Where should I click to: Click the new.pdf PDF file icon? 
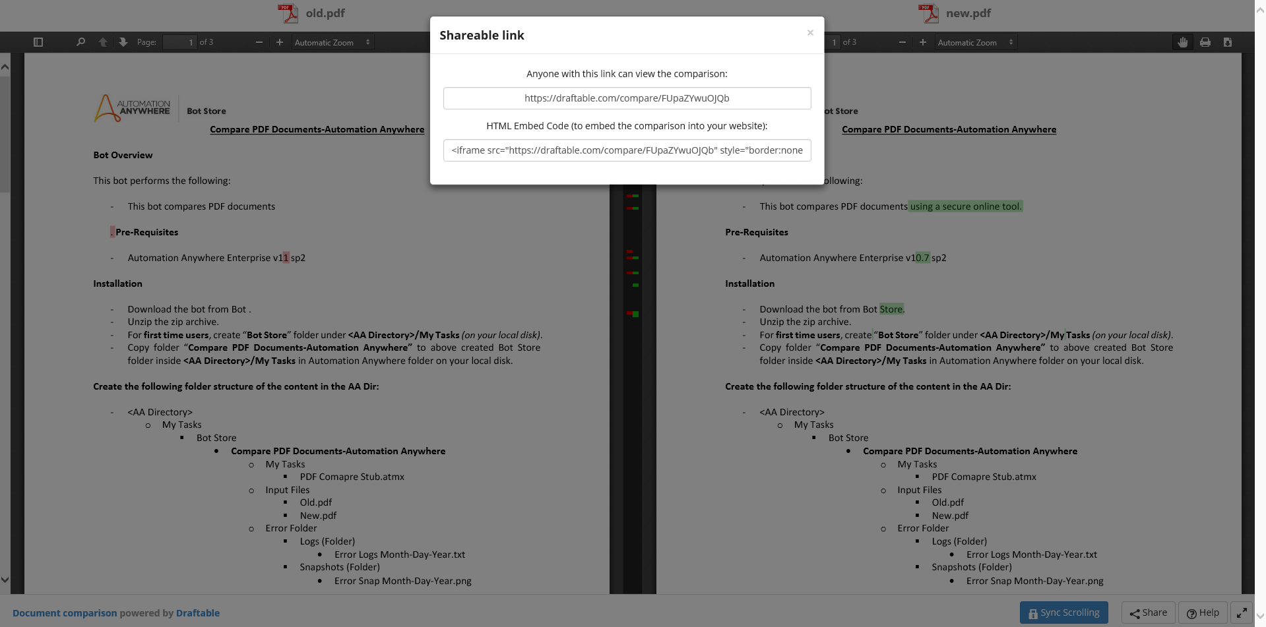pyautogui.click(x=928, y=13)
